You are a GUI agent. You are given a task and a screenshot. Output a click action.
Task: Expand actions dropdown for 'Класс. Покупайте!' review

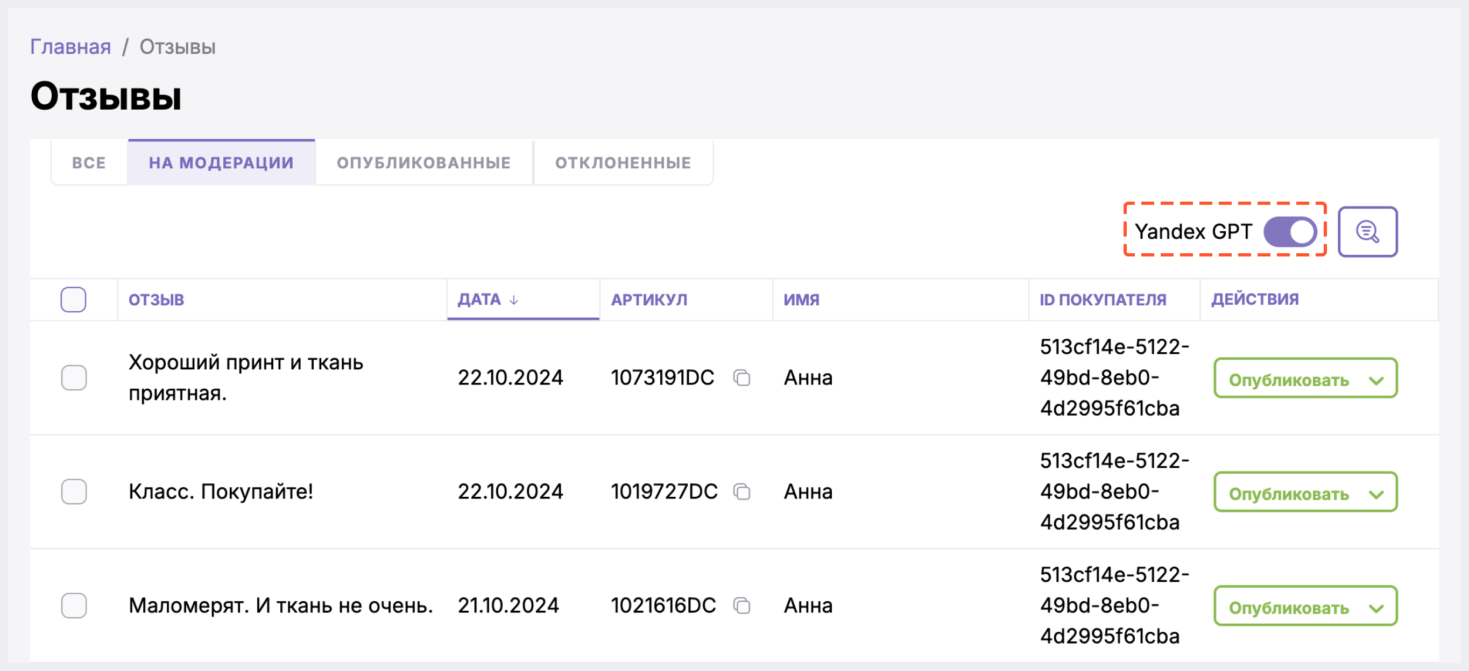(x=1376, y=495)
